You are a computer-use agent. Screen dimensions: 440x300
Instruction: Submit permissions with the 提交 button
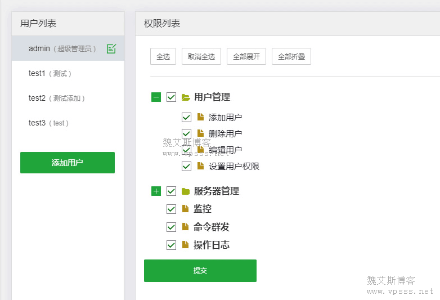(200, 271)
